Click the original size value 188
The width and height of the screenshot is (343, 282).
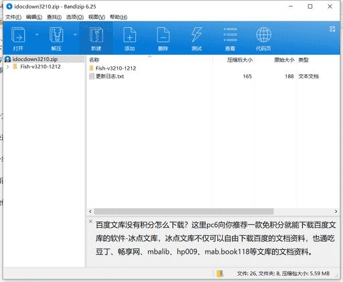tap(289, 76)
